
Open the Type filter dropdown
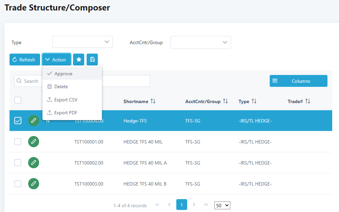83,42
